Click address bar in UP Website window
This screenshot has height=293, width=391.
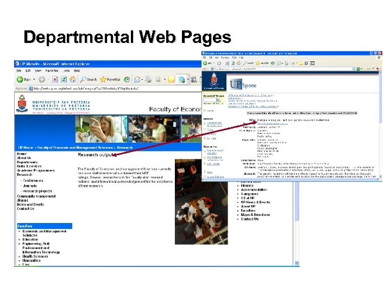coord(115,88)
